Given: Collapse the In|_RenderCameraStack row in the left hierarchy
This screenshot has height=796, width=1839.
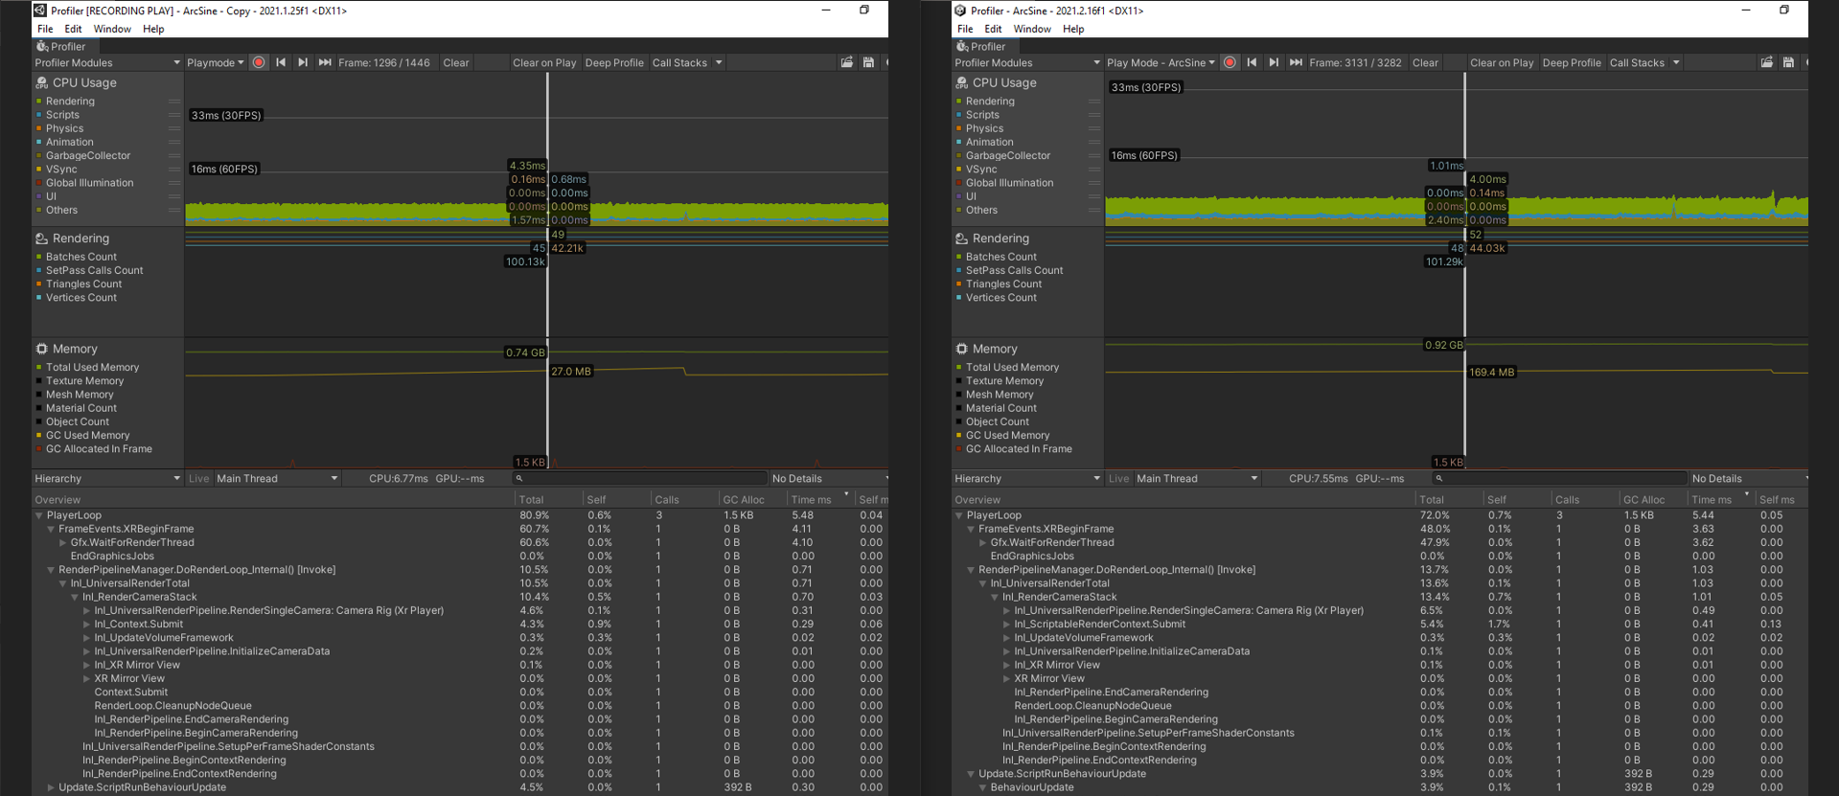Looking at the screenshot, I should point(75,597).
